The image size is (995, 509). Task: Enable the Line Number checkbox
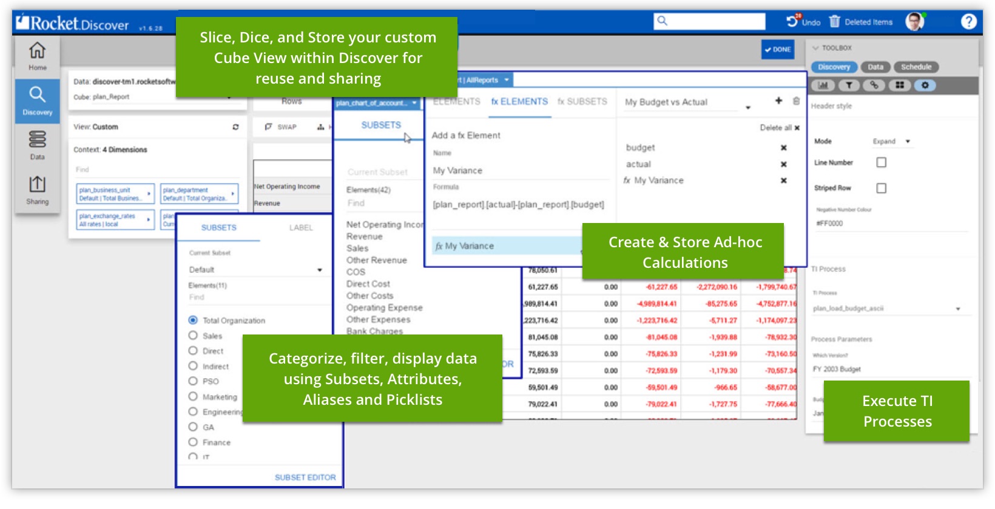click(882, 162)
